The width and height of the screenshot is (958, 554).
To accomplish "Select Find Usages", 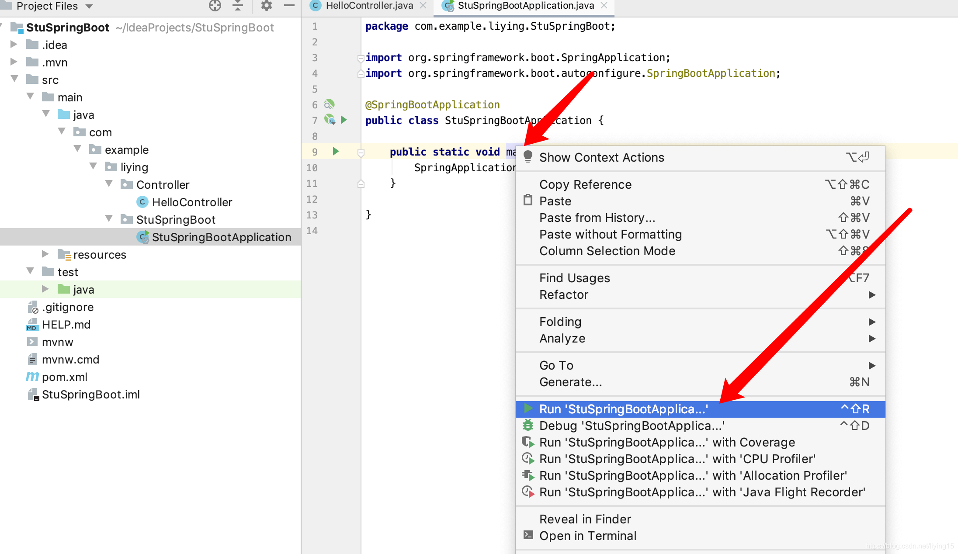I will pyautogui.click(x=700, y=278).
